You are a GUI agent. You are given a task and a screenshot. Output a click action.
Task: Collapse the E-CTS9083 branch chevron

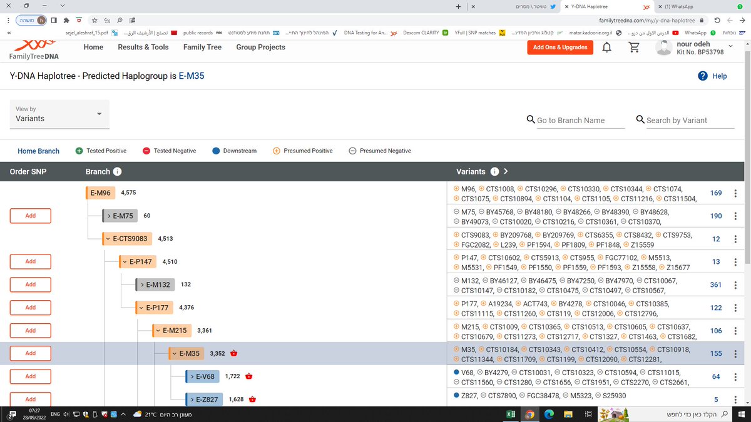coord(108,239)
